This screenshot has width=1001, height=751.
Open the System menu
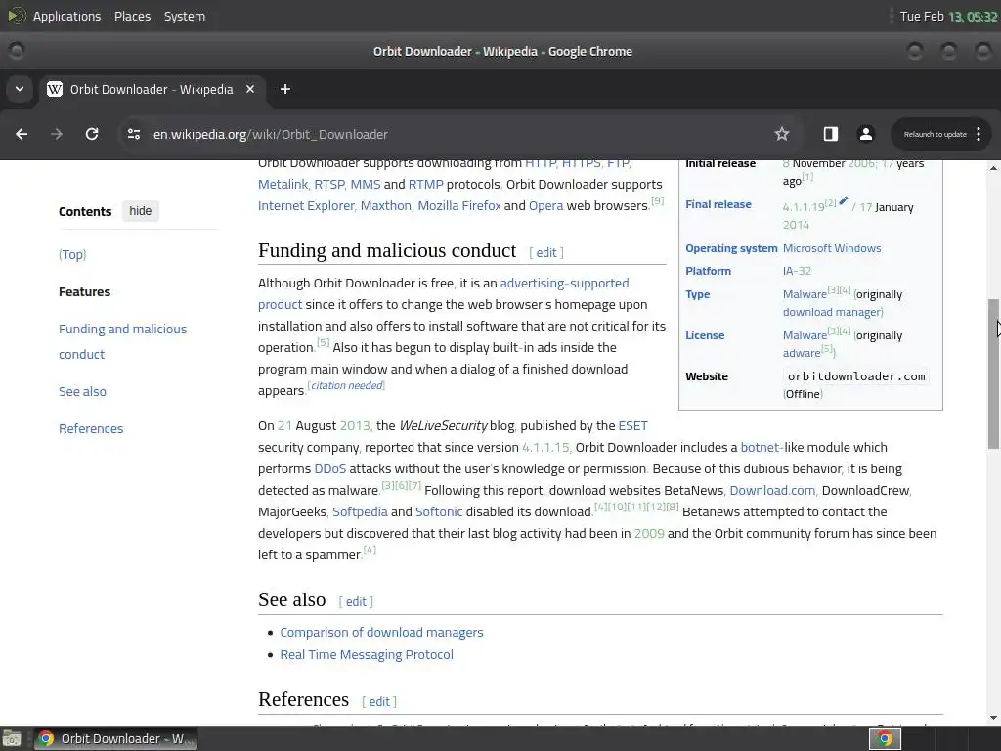click(185, 16)
